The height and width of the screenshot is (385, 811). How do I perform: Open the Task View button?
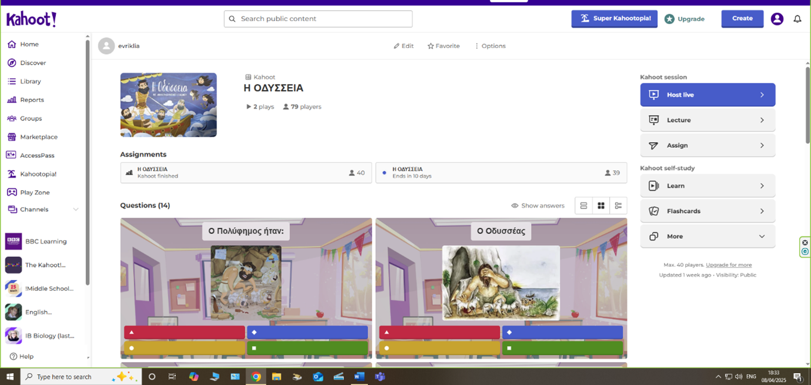click(x=172, y=377)
